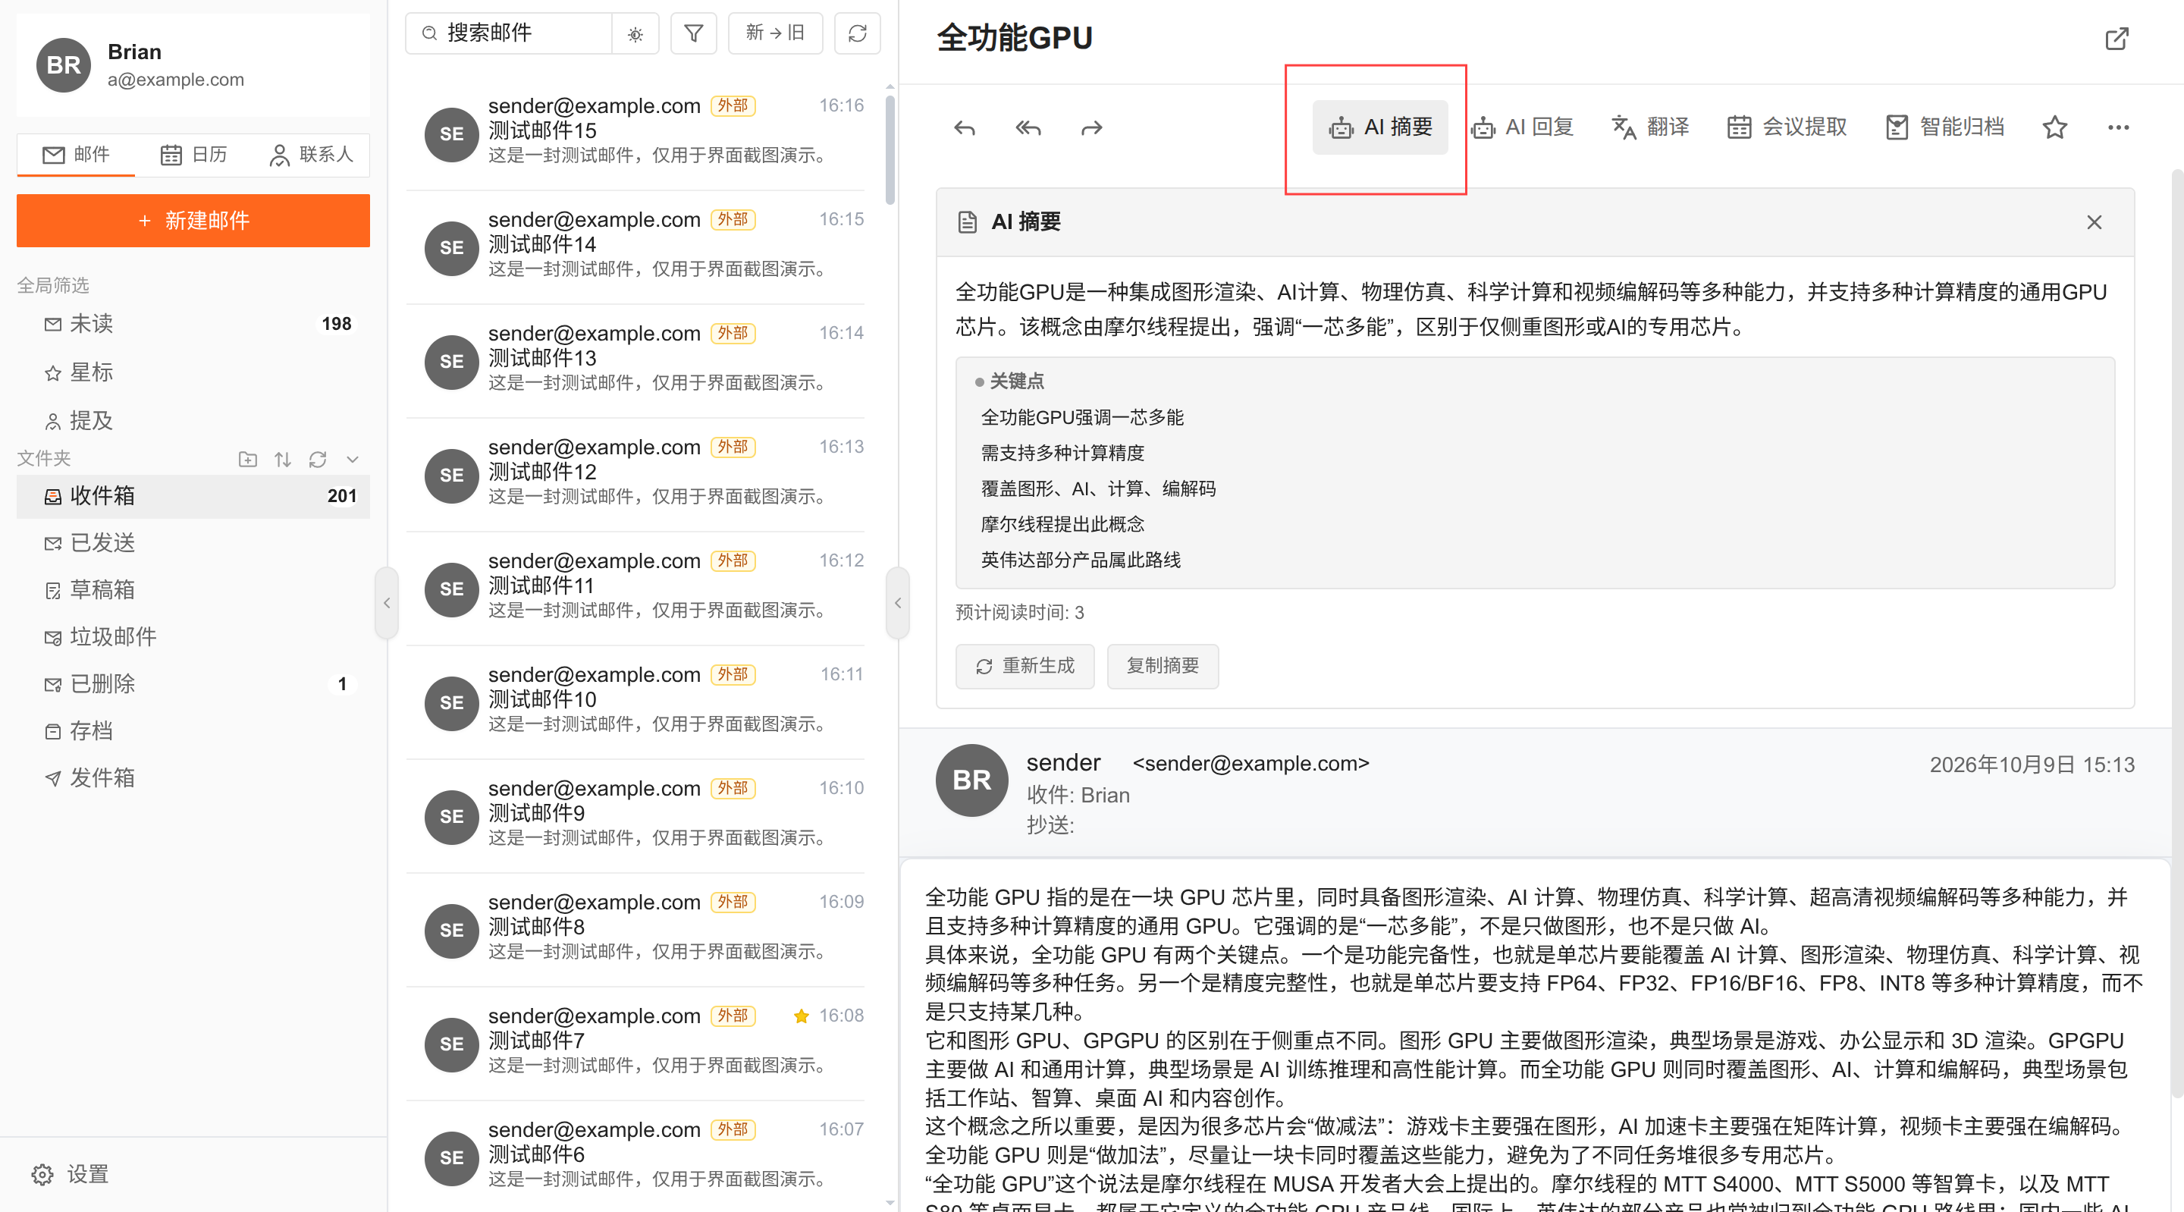Click the reply-all double arrow icon

(1028, 128)
